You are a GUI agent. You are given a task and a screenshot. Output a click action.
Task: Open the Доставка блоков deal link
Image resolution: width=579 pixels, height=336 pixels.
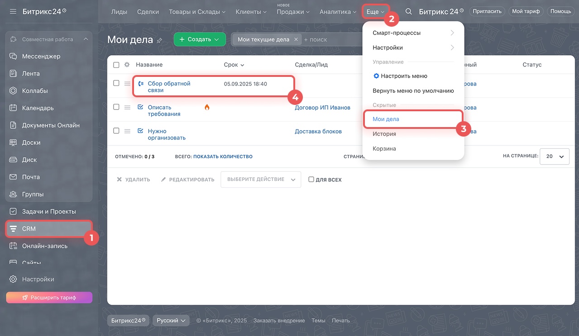pyautogui.click(x=318, y=132)
